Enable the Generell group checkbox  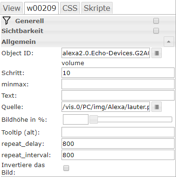156,21
